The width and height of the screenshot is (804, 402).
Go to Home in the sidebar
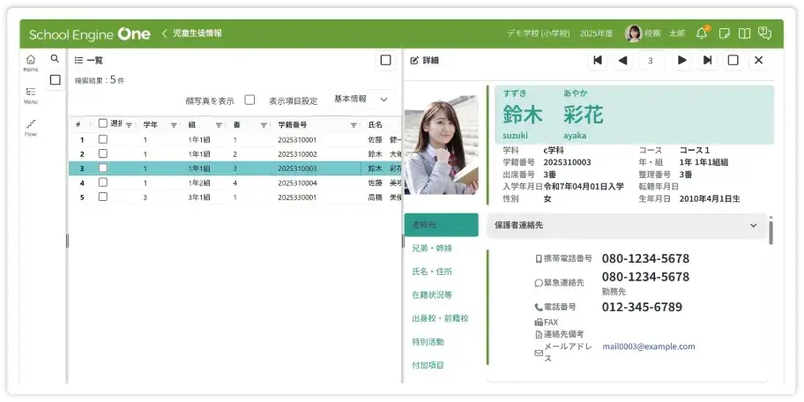pos(31,63)
